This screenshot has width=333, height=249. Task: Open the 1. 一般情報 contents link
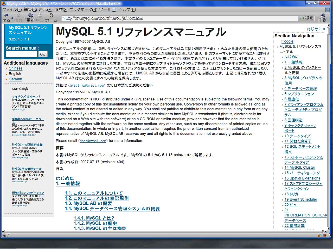[x=68, y=184]
